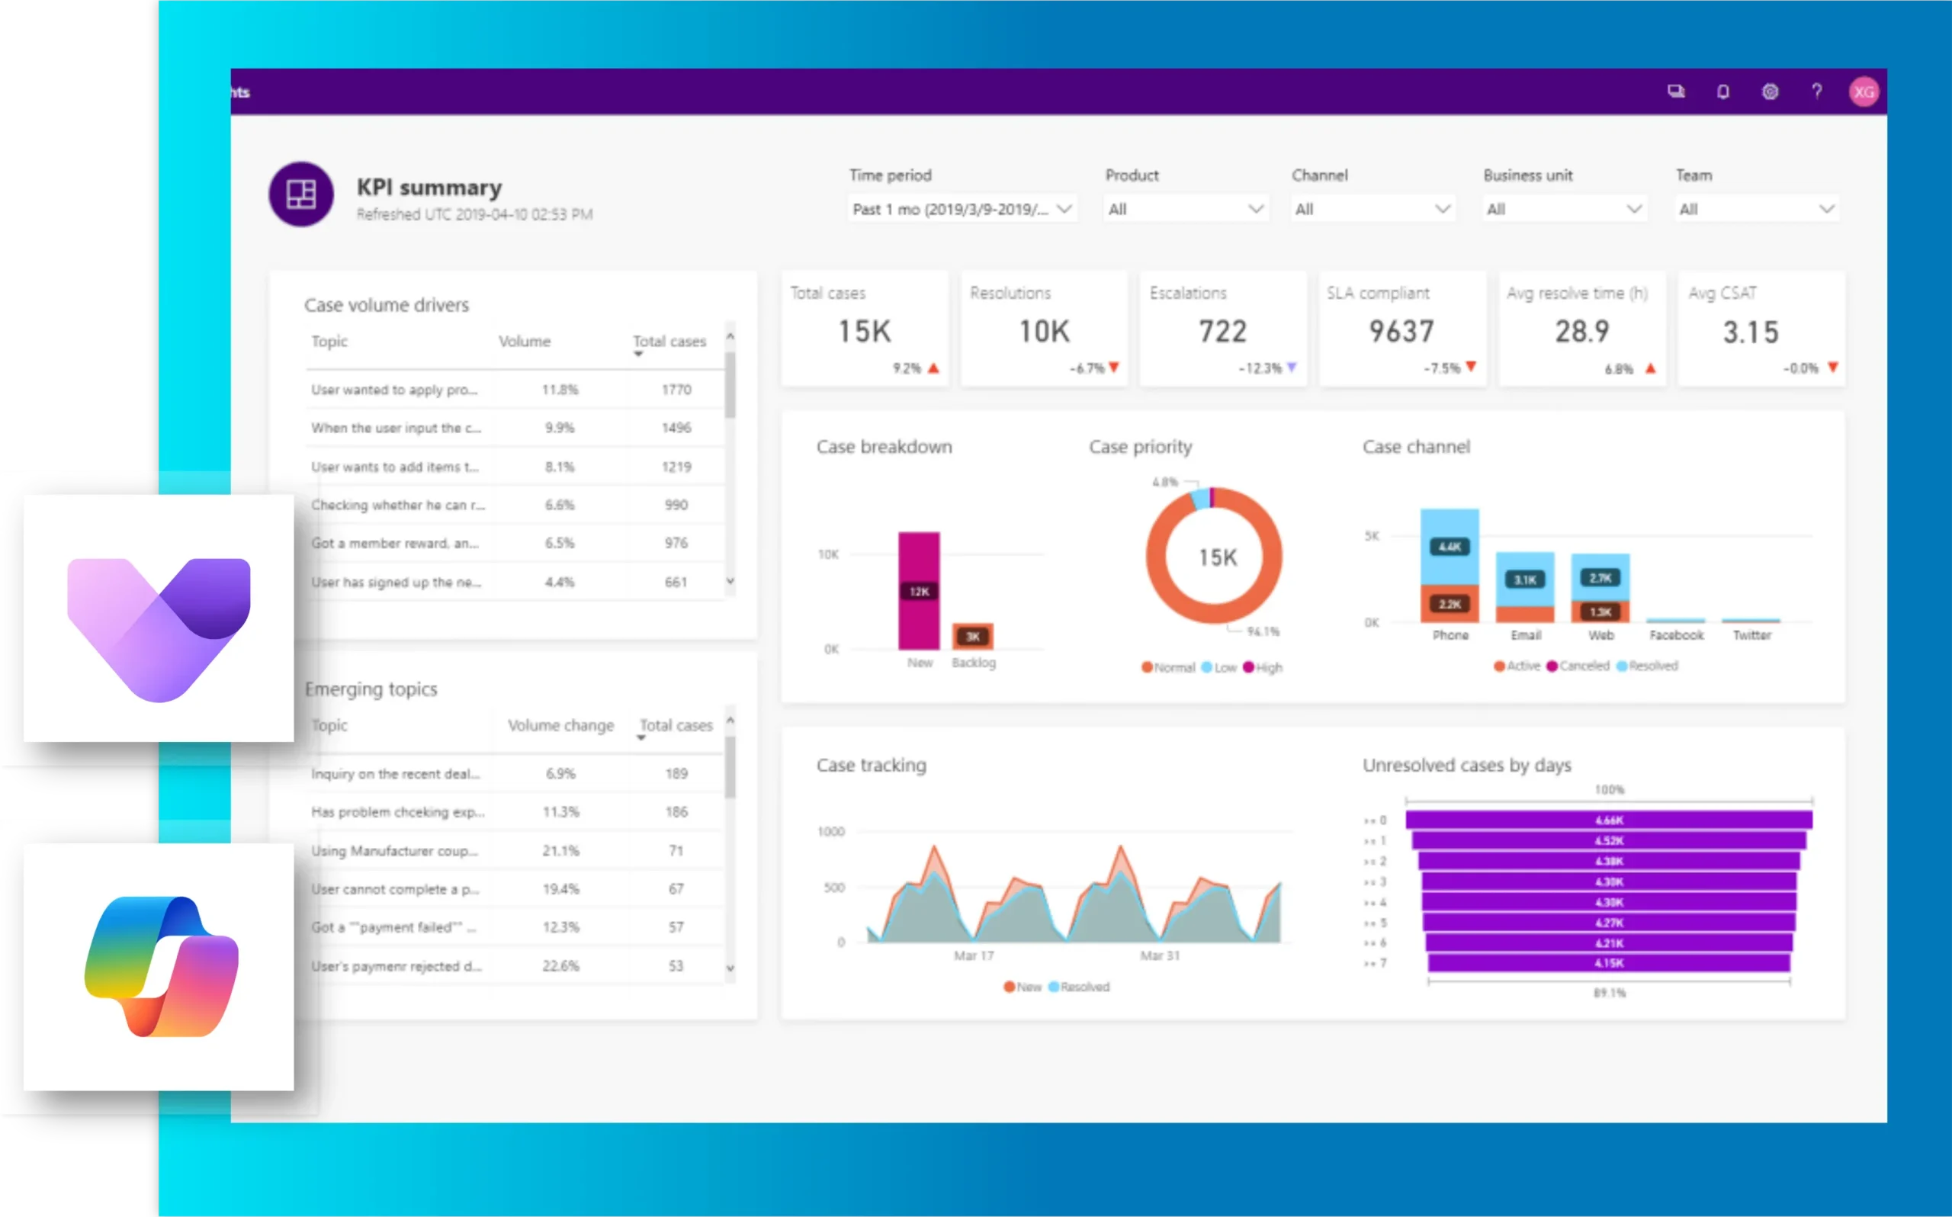The width and height of the screenshot is (1952, 1217).
Task: Open the XG user profile avatar
Action: point(1864,92)
